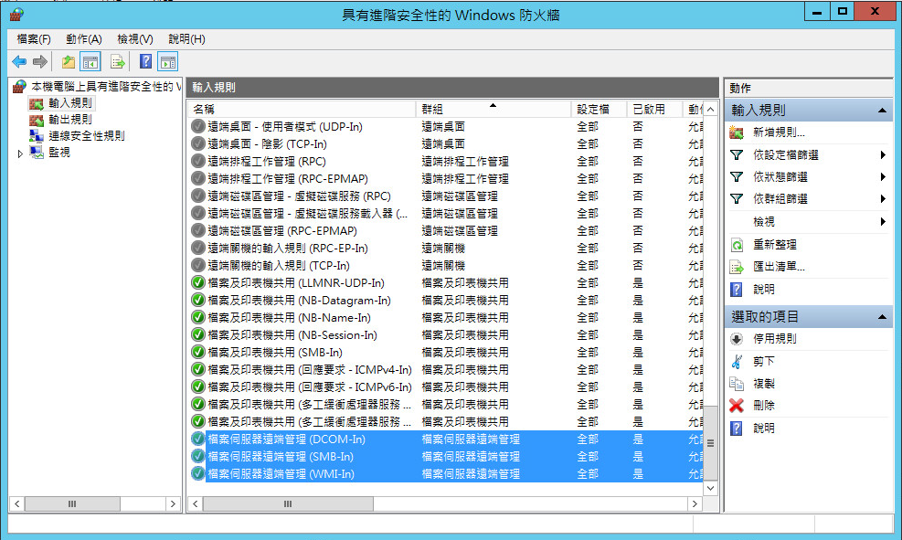Open the 說明(H) menu
Image resolution: width=902 pixels, height=540 pixels.
[186, 39]
